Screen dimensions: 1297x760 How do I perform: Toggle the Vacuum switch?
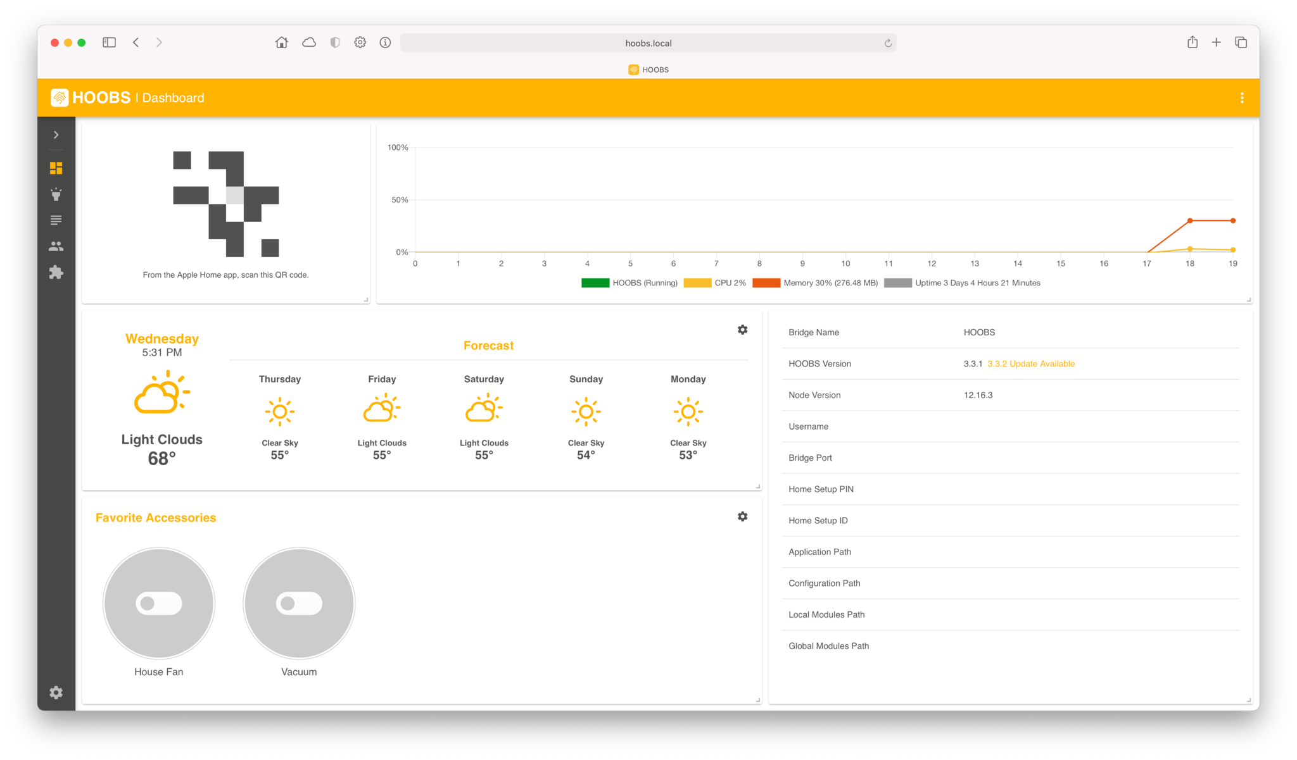click(299, 603)
